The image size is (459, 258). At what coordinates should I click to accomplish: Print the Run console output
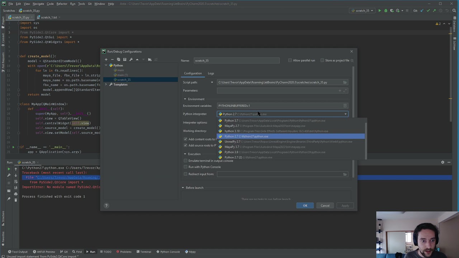[16, 194]
